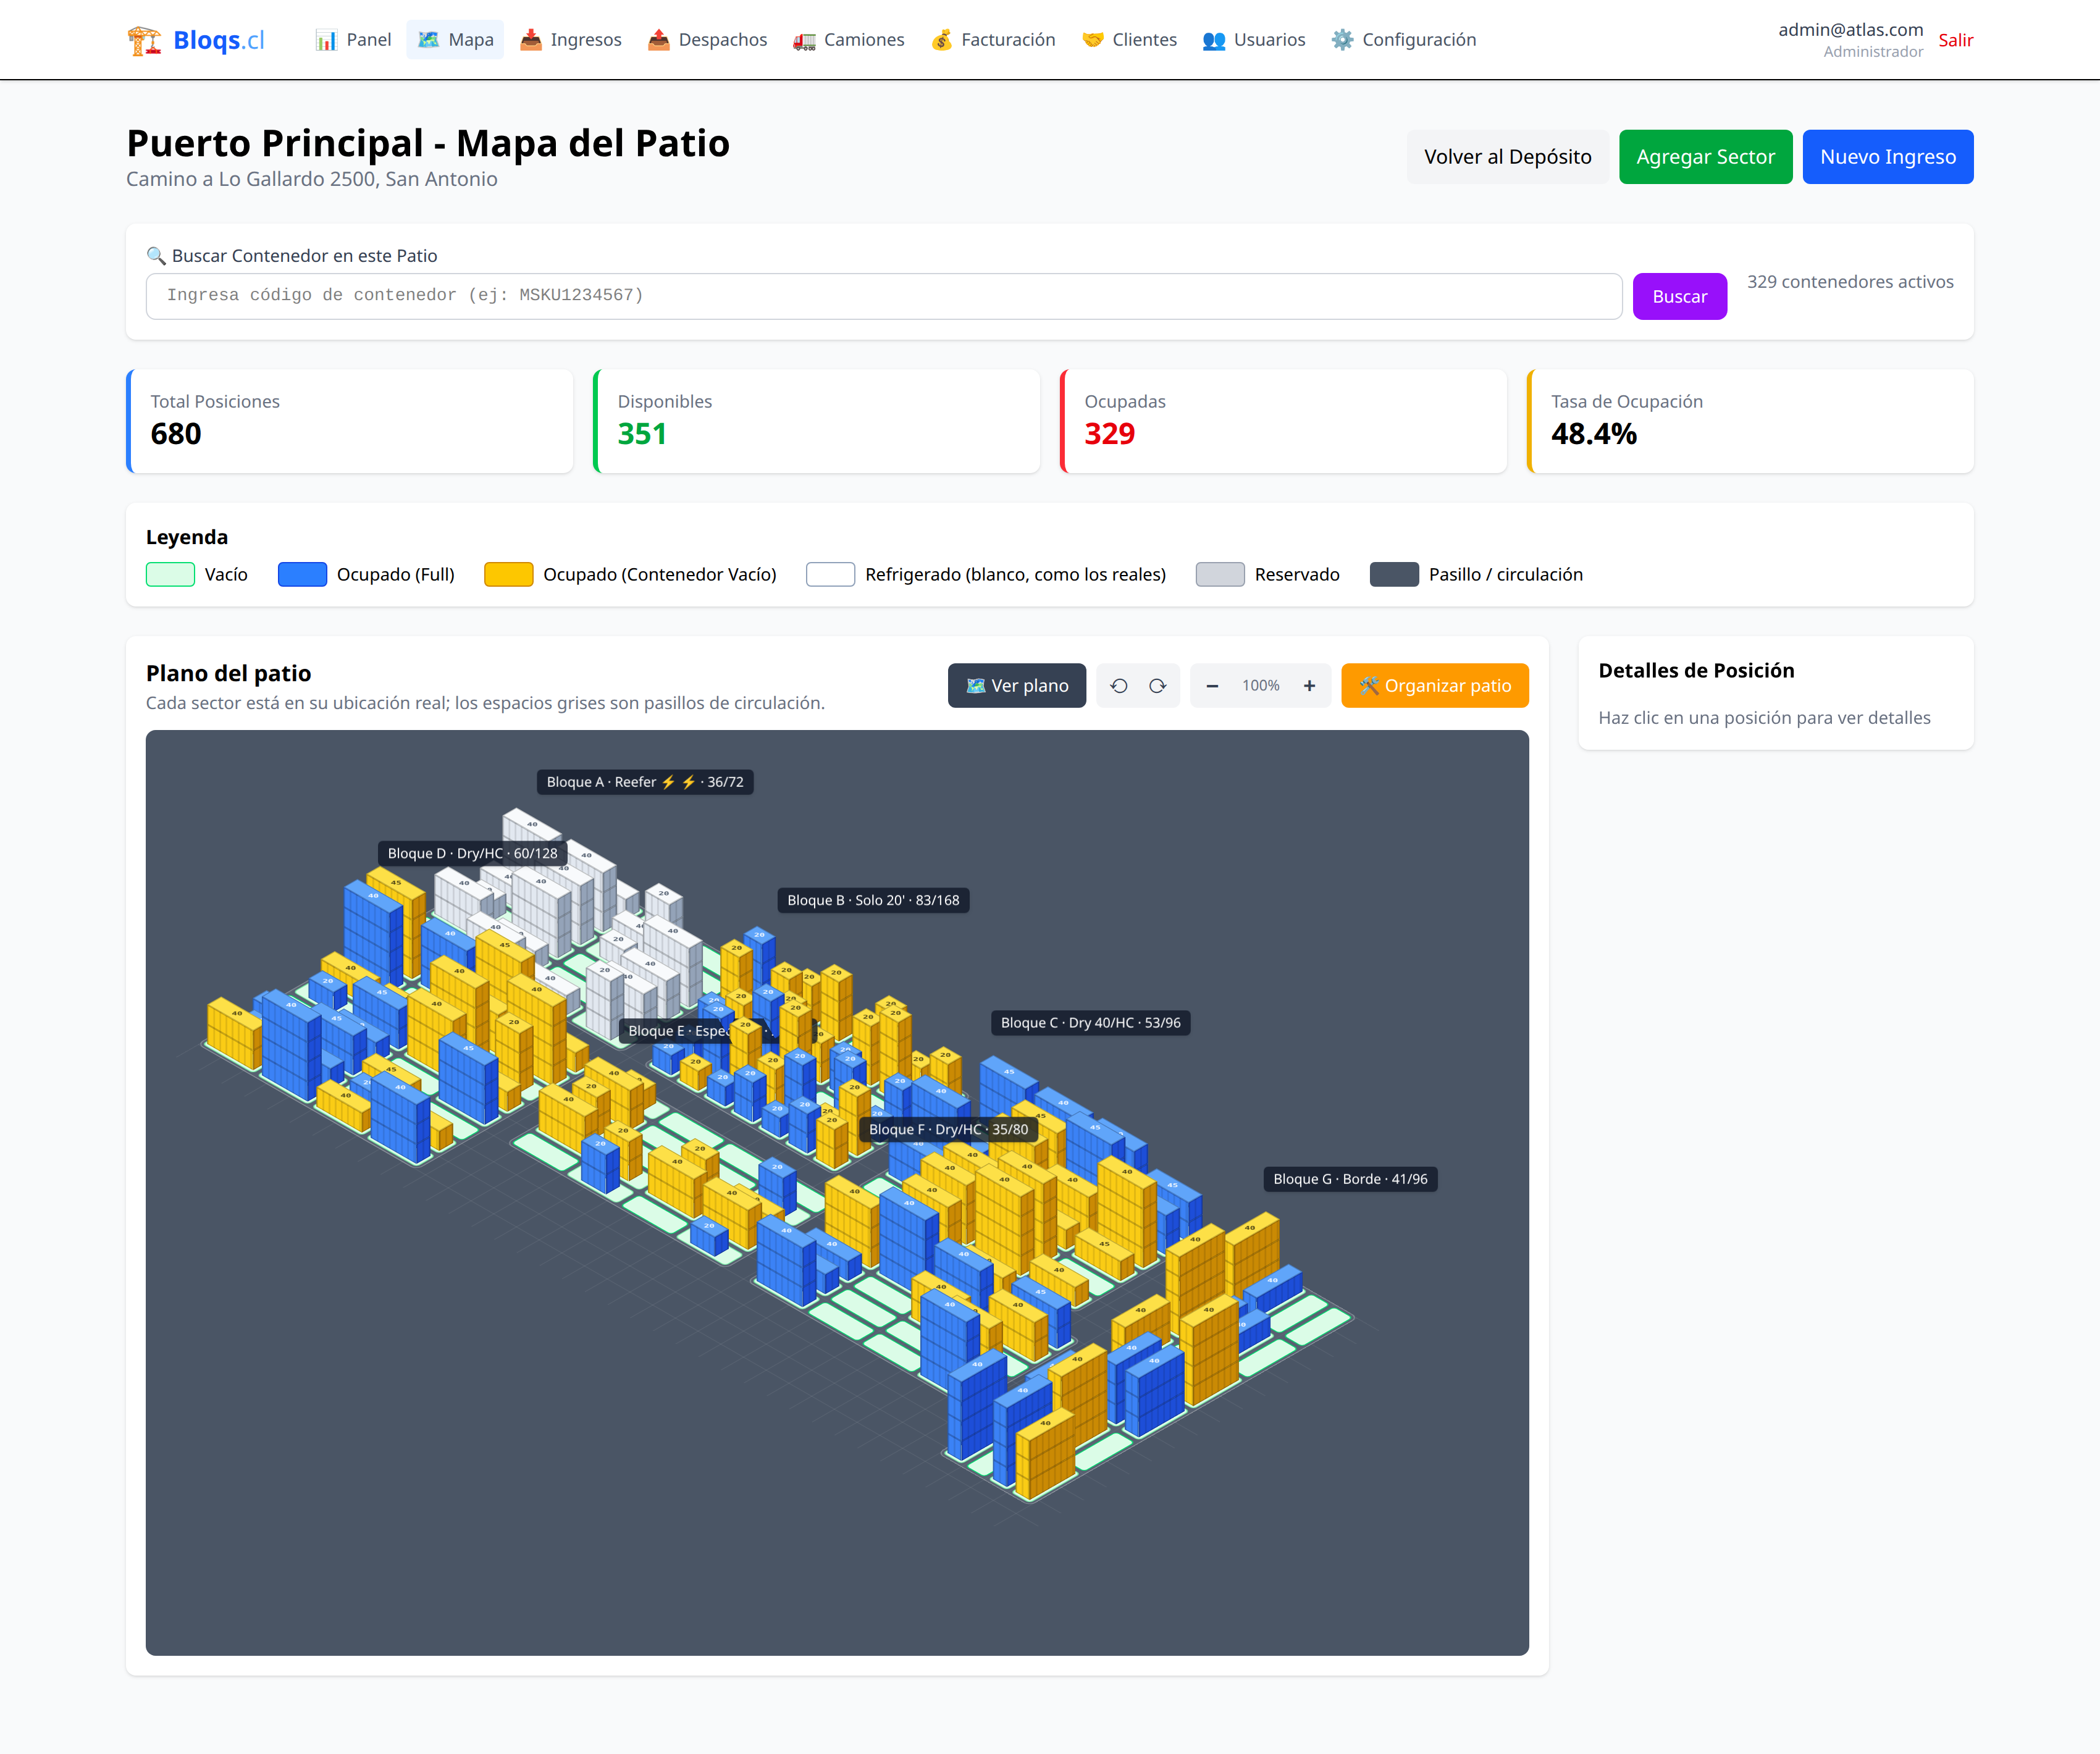Screen dimensions: 2100x1754
Task: Click Agregar Sector button
Action: 1705,157
